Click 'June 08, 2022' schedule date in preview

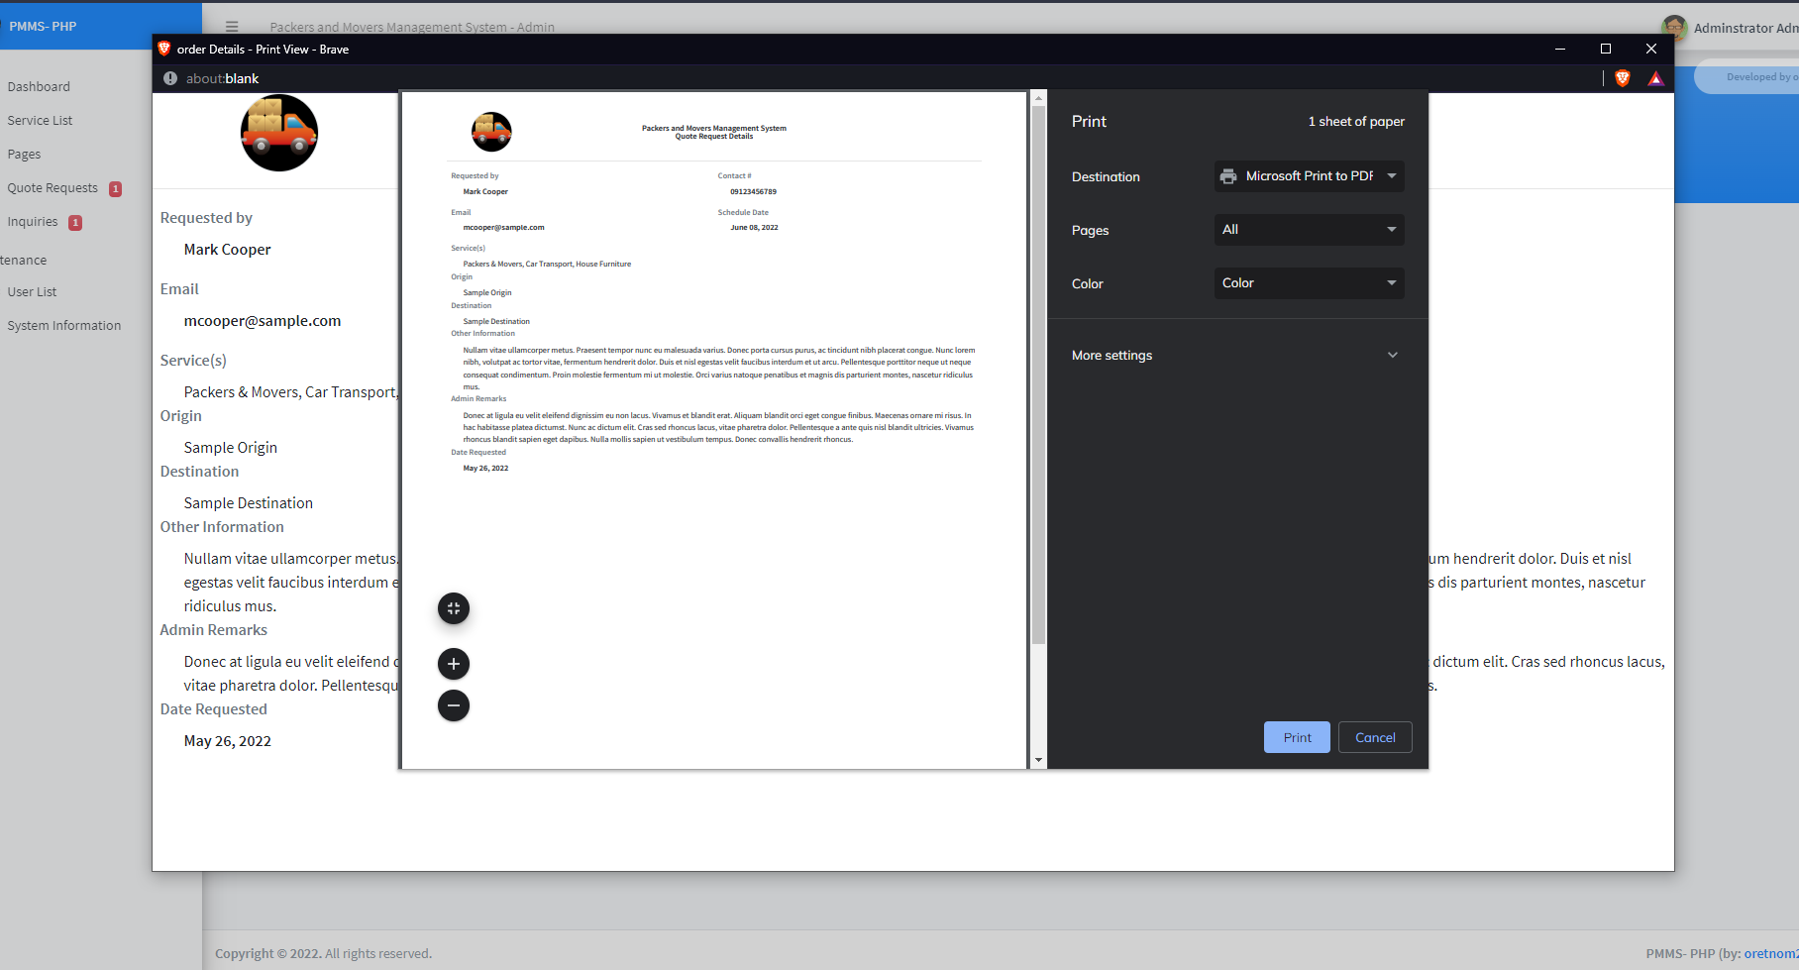pos(754,228)
